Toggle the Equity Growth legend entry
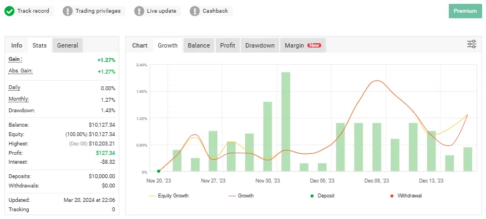The width and height of the screenshot is (486, 219). (x=169, y=196)
